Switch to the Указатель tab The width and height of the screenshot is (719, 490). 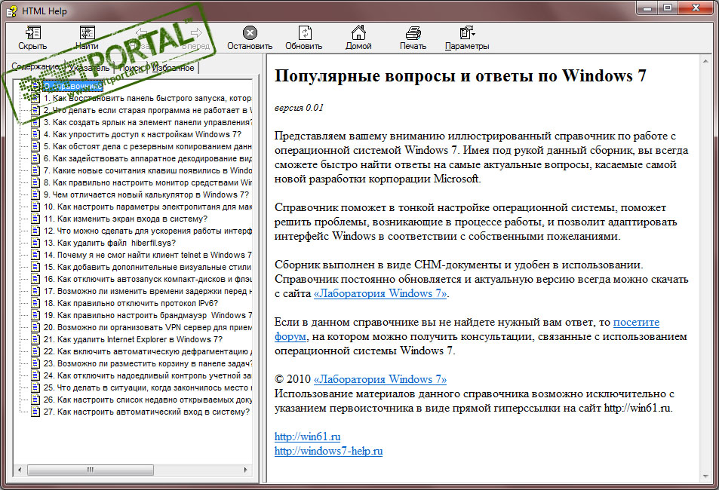(x=89, y=68)
